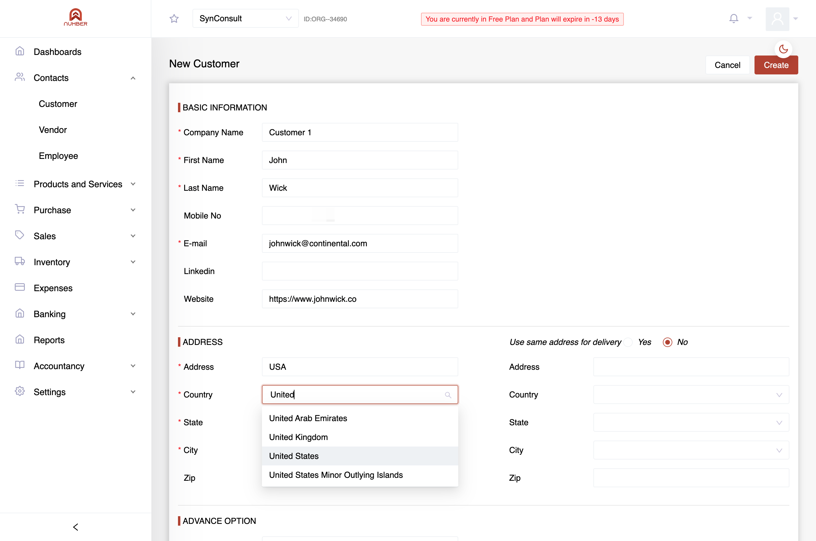Click the Inventory truck icon
The width and height of the screenshot is (816, 541).
(x=20, y=262)
